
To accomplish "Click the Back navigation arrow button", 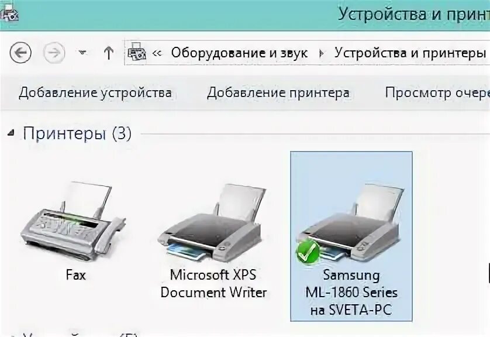I will (x=20, y=53).
